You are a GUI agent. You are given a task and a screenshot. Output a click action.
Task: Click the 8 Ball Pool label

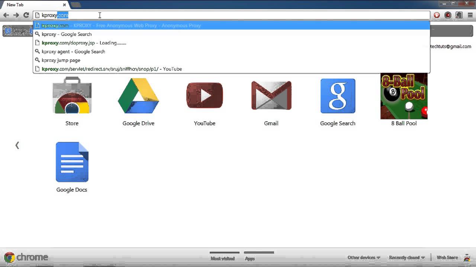[x=404, y=123]
